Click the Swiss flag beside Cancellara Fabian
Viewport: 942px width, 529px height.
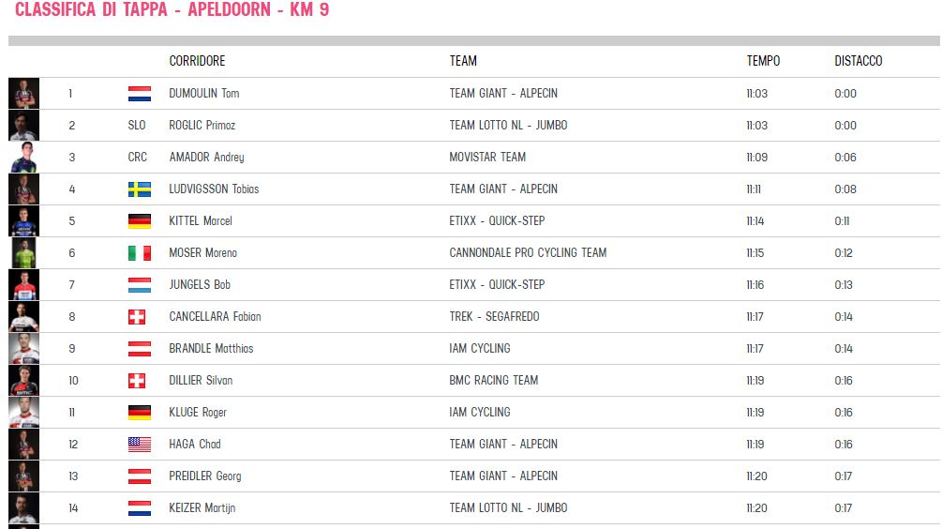coord(137,317)
